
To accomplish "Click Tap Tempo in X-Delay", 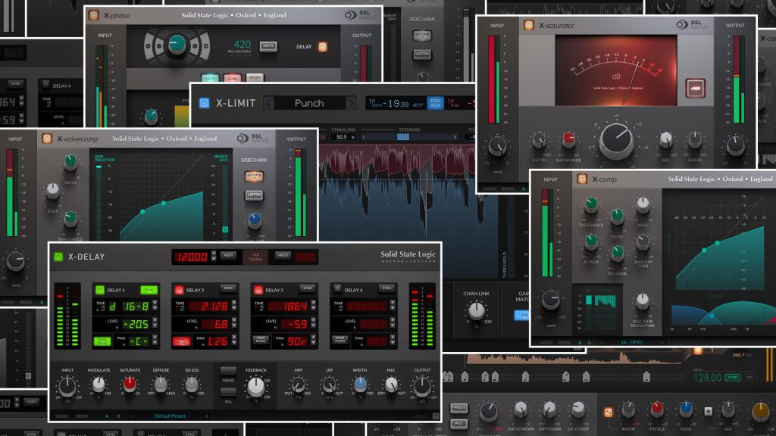I will pyautogui.click(x=255, y=257).
